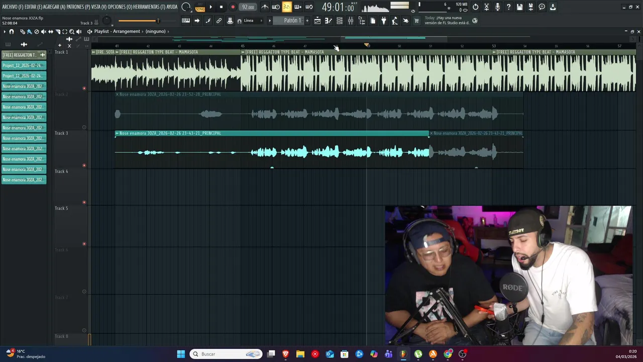Click the arrow step-edit icon in toolbar
This screenshot has width=643, height=362.
197,21
